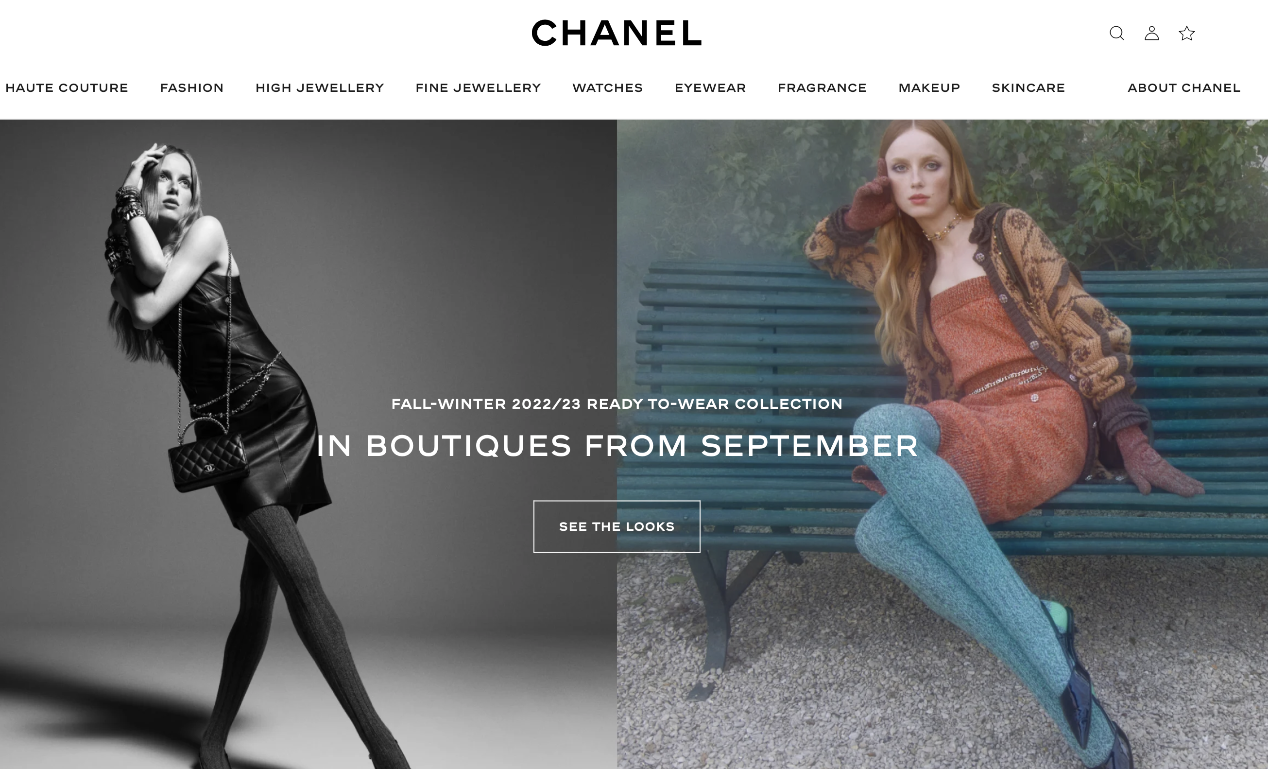Choose Makeup from the navigation bar
Image resolution: width=1268 pixels, height=769 pixels.
click(929, 88)
